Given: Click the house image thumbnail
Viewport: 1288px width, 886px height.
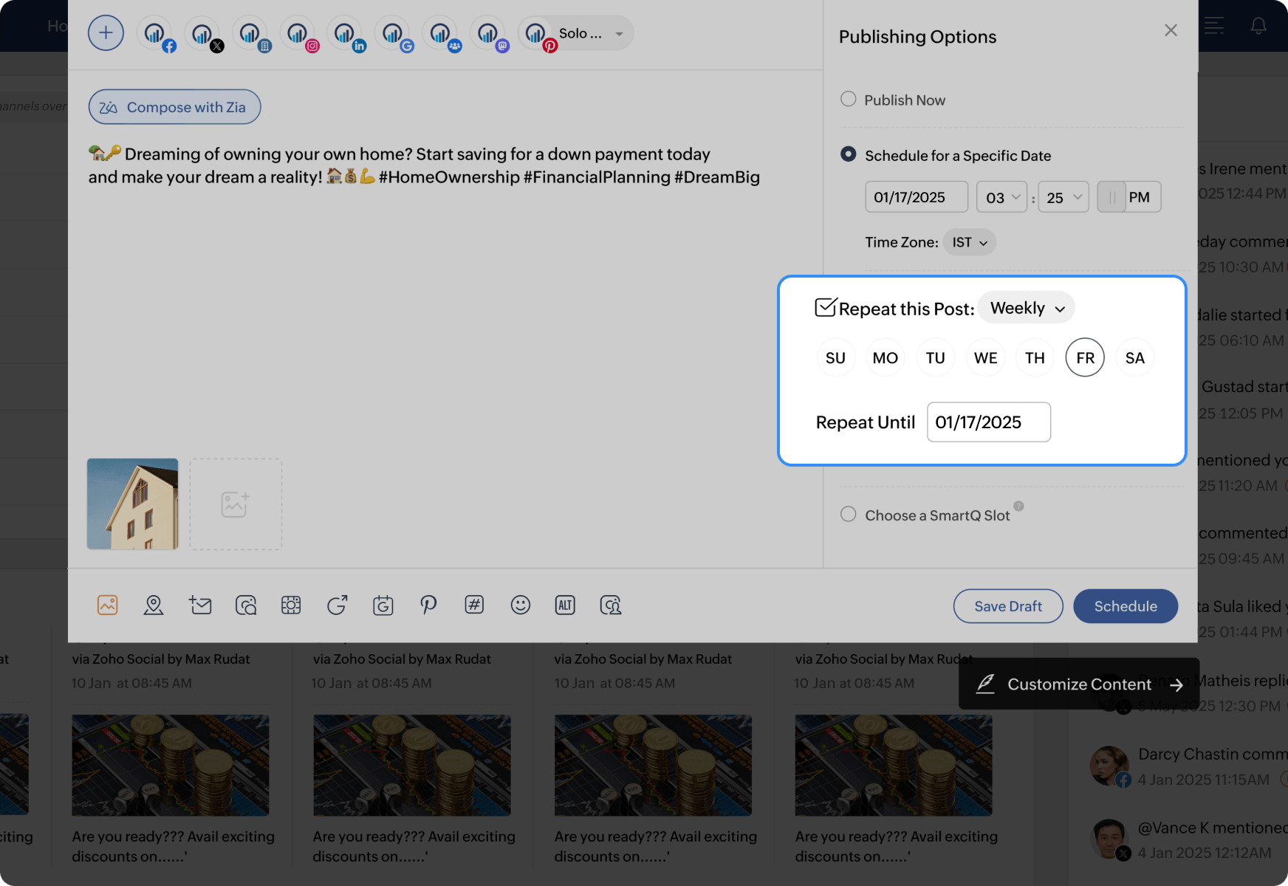Looking at the screenshot, I should pos(133,504).
